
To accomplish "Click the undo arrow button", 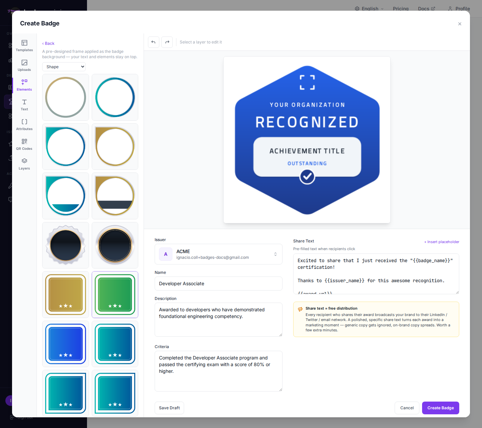I will (154, 42).
